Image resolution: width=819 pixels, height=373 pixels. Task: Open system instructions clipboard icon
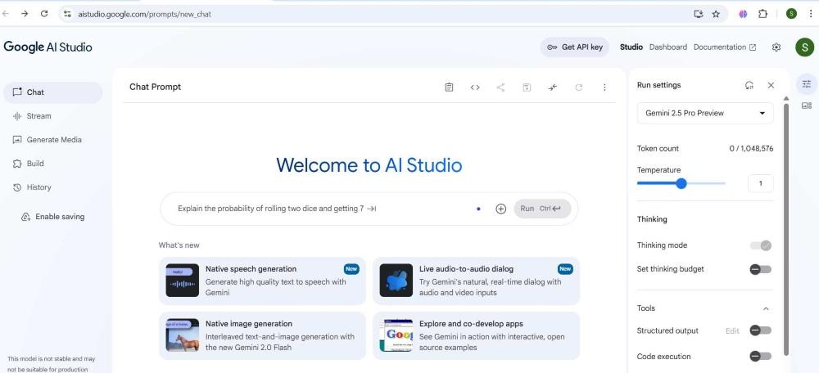click(x=449, y=88)
